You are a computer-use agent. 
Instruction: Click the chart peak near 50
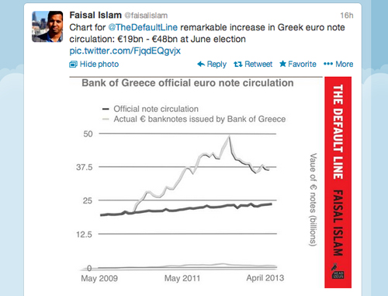click(x=229, y=137)
